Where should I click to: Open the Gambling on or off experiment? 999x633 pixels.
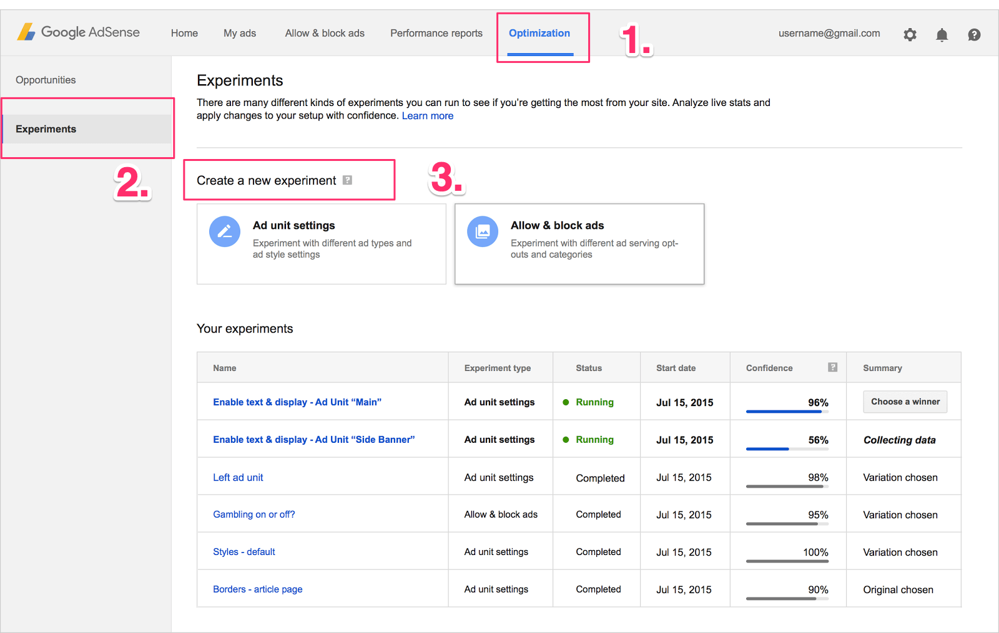(253, 514)
